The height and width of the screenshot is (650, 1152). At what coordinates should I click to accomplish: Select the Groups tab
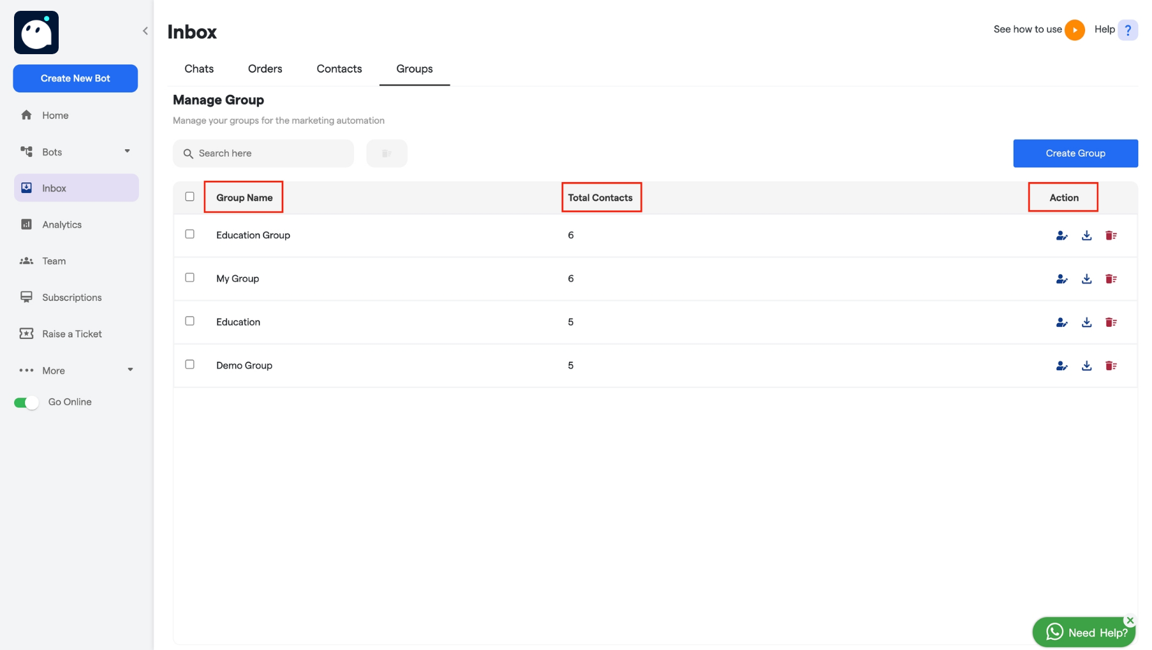click(x=415, y=69)
